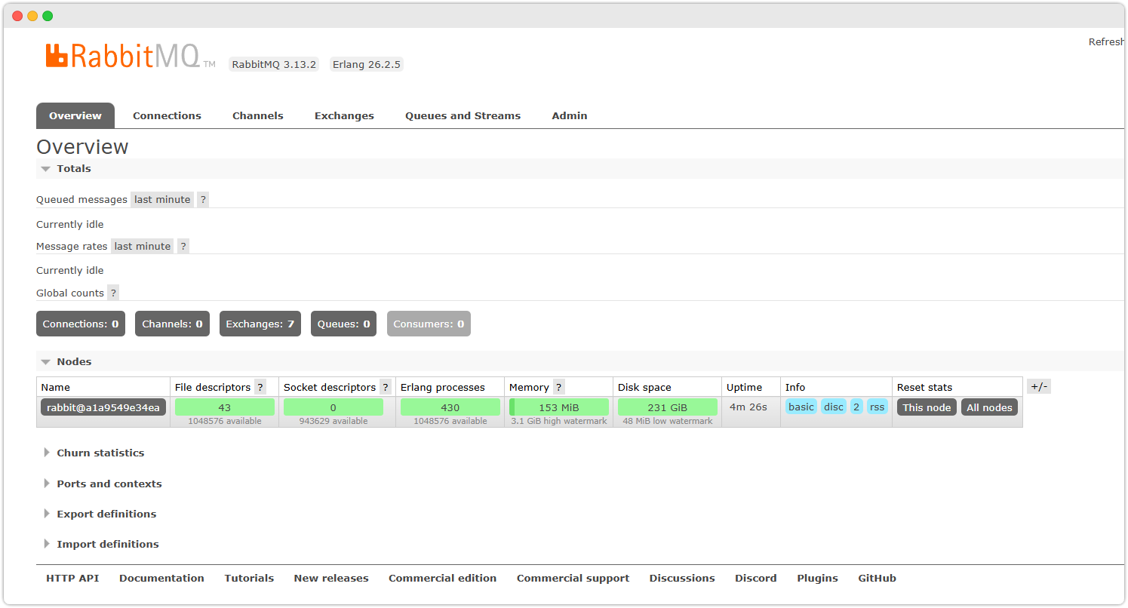Open the Plugins footer link
This screenshot has width=1128, height=608.
[817, 579]
